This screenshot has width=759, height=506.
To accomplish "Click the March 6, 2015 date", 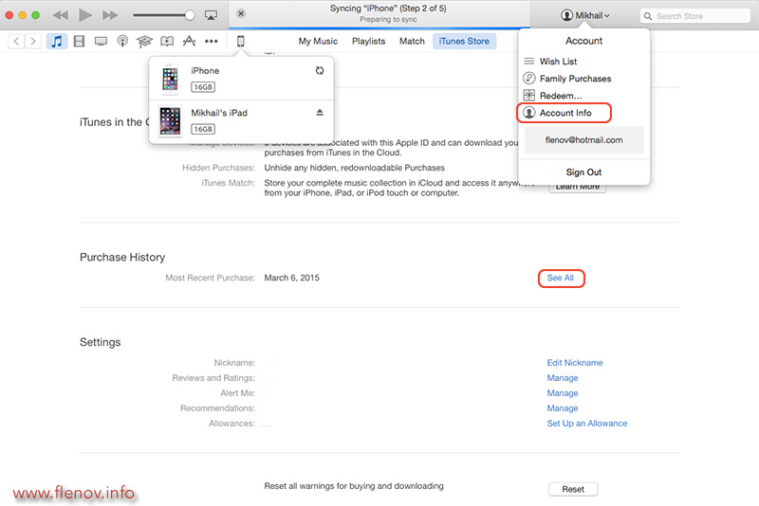I will [x=292, y=278].
